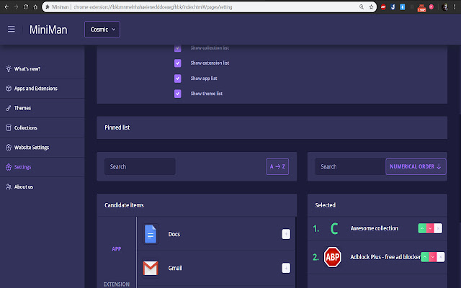Click the cube Apps and Extensions icon
The height and width of the screenshot is (288, 461).
point(9,89)
